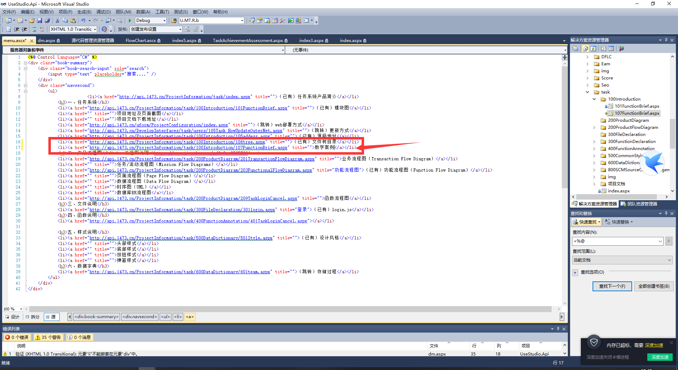Click the find-next arrow beside the search content box
This screenshot has height=370, width=678.
pyautogui.click(x=669, y=241)
